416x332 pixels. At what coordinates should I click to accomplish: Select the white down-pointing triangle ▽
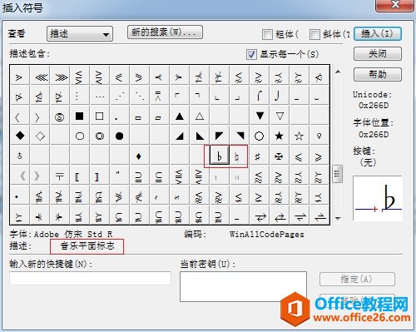280,116
